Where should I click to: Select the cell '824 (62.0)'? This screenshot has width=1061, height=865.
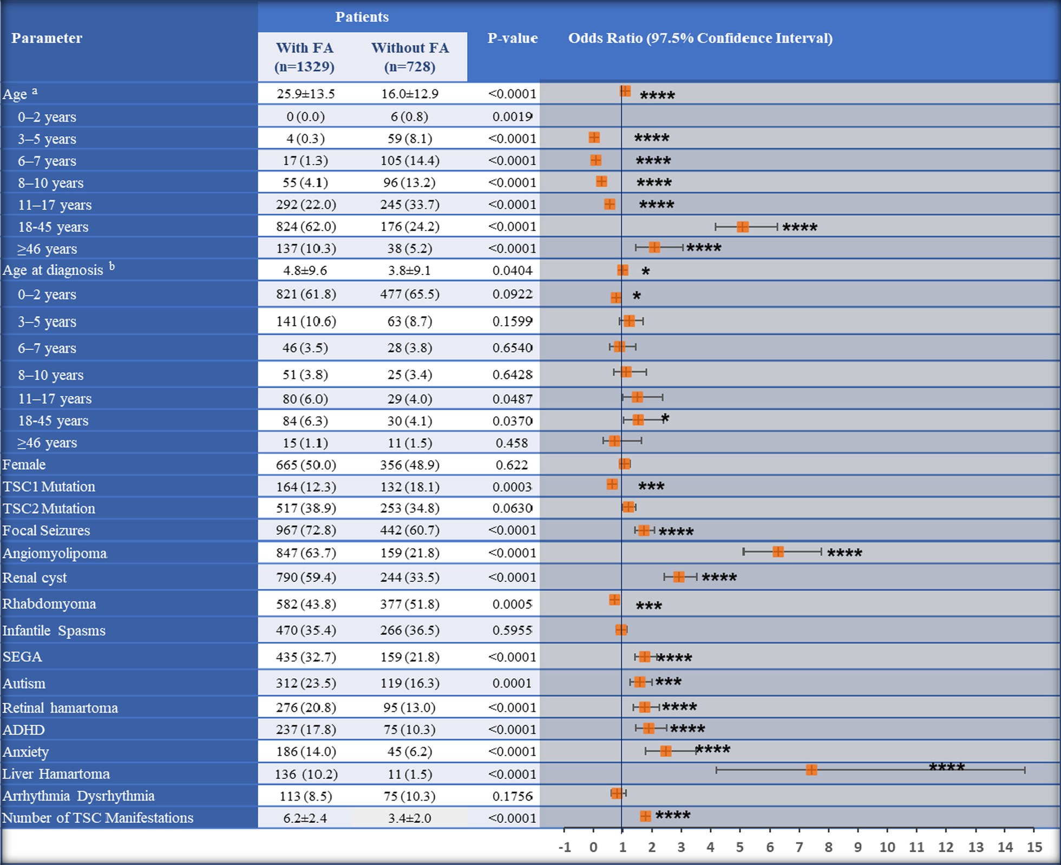click(306, 227)
